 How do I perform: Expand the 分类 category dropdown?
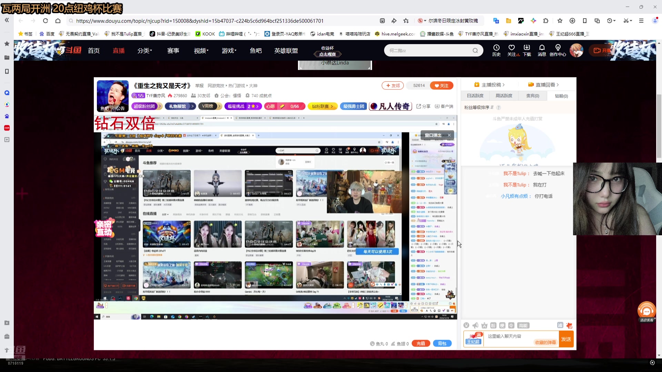[x=145, y=51]
